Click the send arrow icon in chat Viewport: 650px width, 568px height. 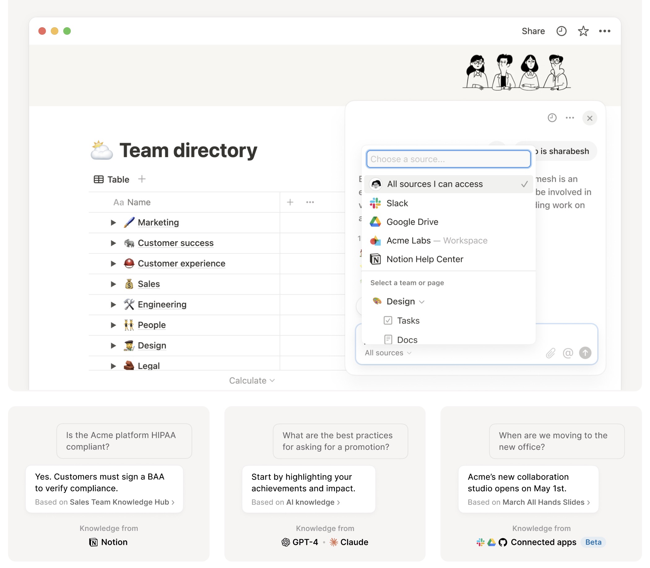[585, 352]
